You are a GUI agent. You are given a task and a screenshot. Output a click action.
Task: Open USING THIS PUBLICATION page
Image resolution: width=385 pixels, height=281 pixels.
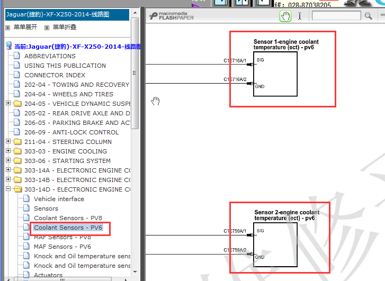click(65, 66)
